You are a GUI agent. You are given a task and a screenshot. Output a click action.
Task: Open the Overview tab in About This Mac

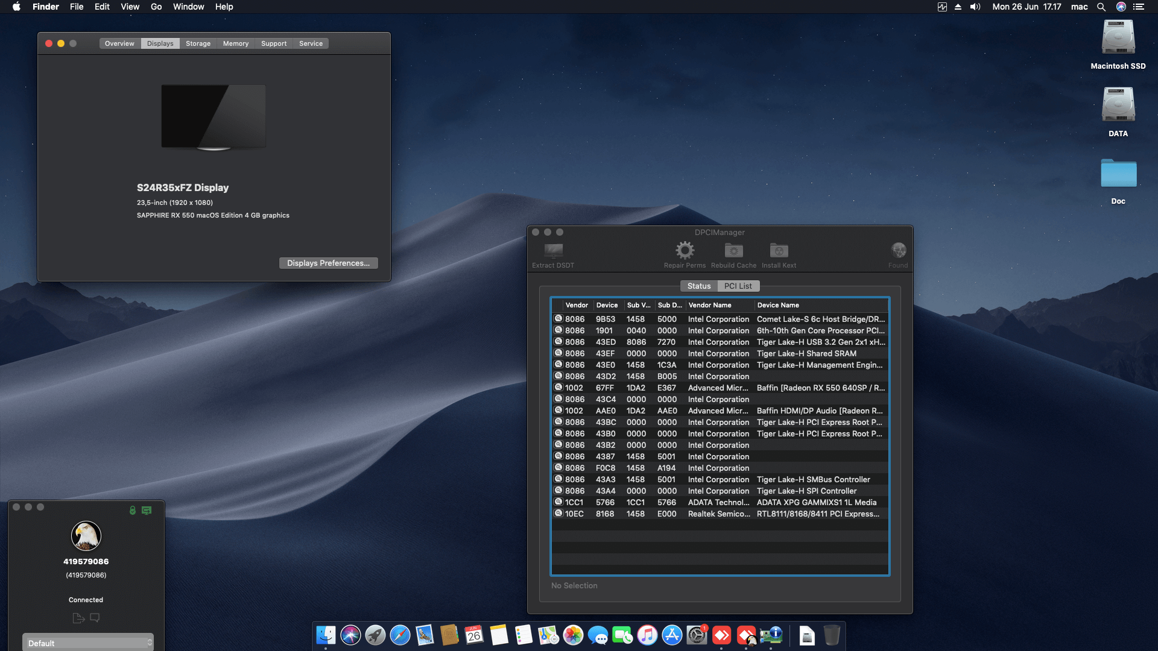point(119,43)
